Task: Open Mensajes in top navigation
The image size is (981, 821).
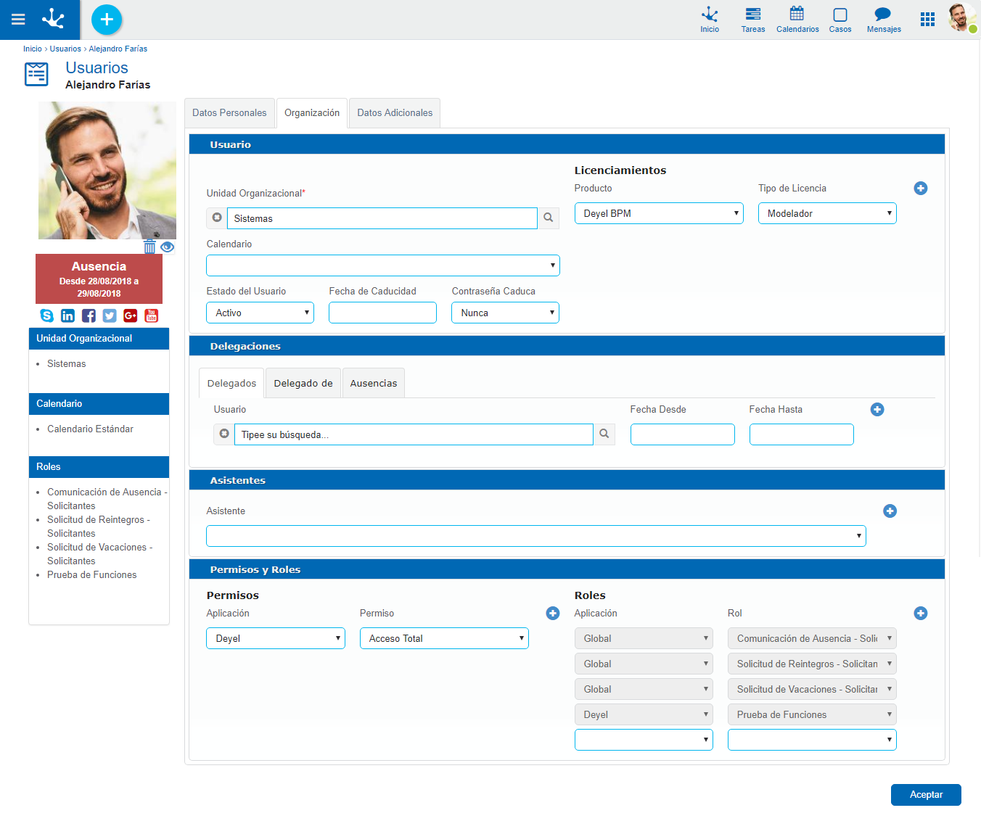Action: (x=884, y=20)
